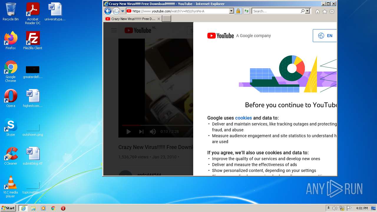Close the Crazy New Virus tab

(x=159, y=19)
